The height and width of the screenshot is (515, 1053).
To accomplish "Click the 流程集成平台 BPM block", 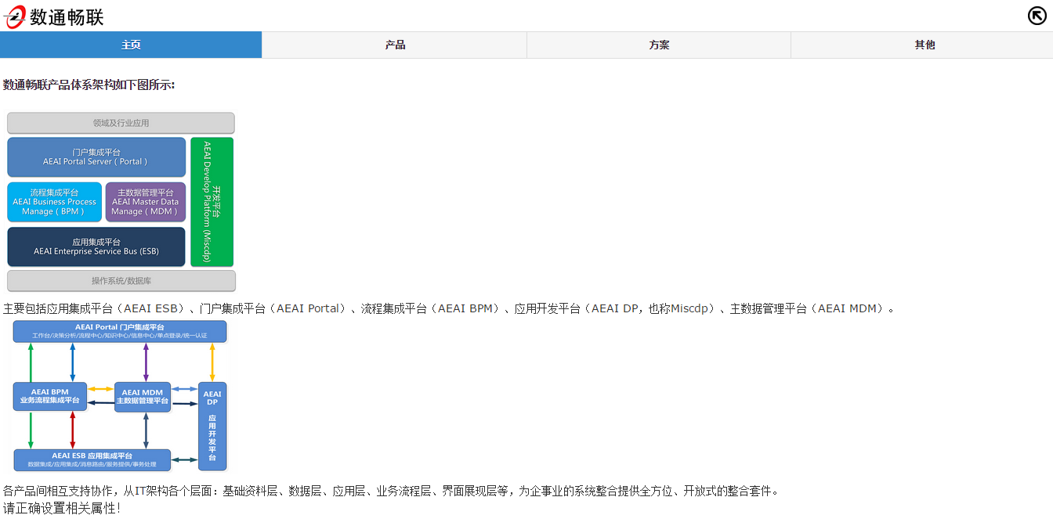I will point(54,202).
